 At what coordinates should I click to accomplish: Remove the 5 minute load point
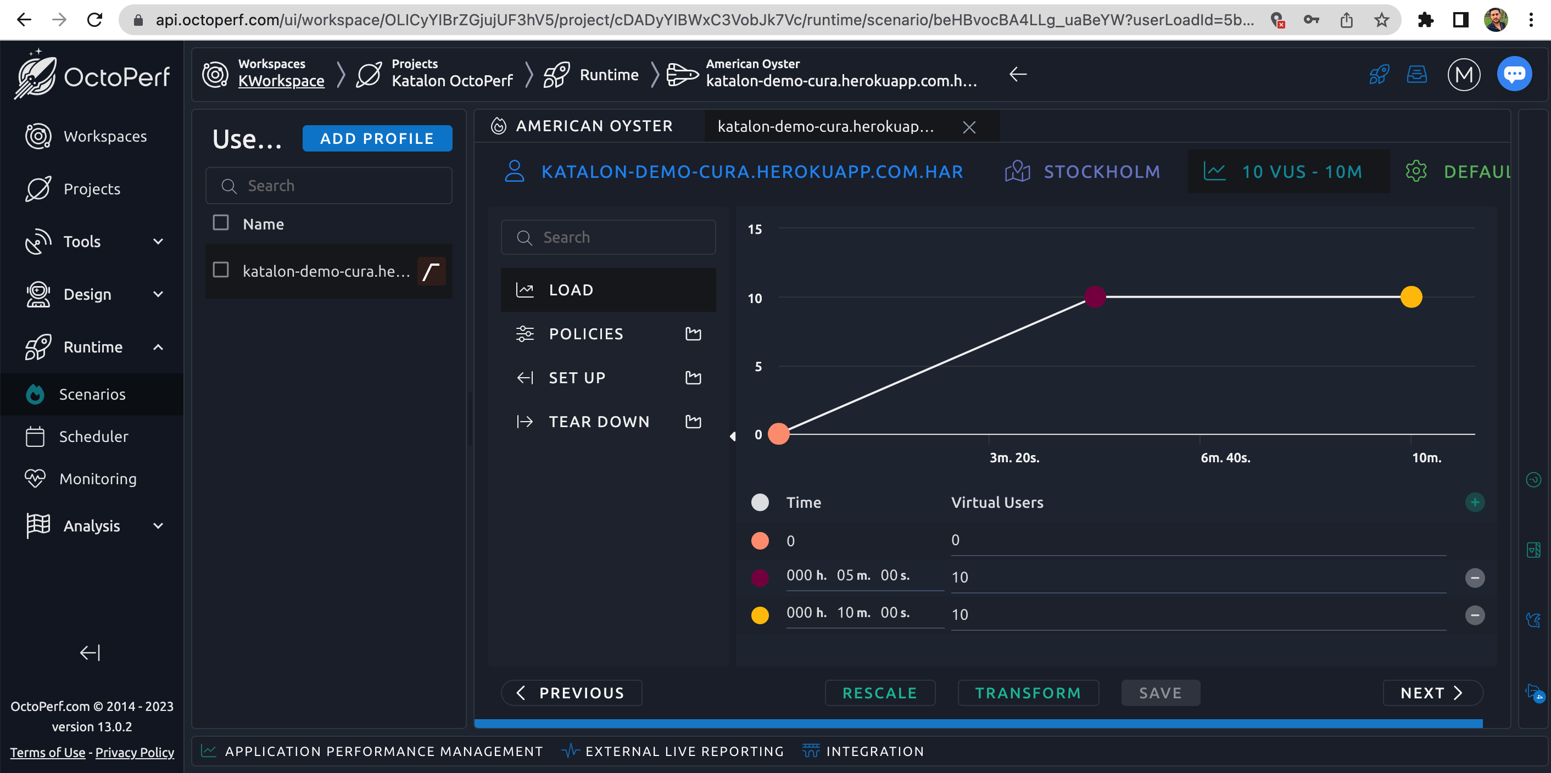click(x=1474, y=578)
